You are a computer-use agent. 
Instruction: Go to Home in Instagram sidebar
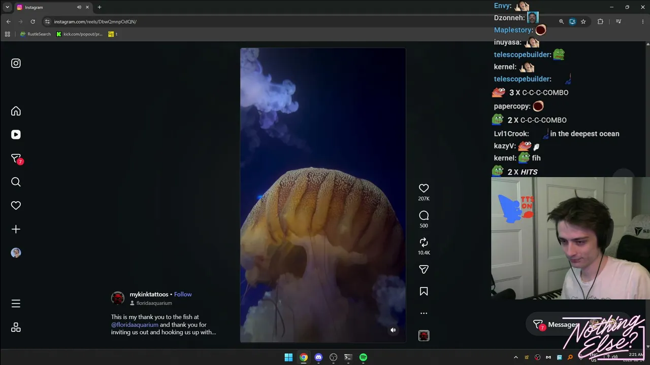16,111
